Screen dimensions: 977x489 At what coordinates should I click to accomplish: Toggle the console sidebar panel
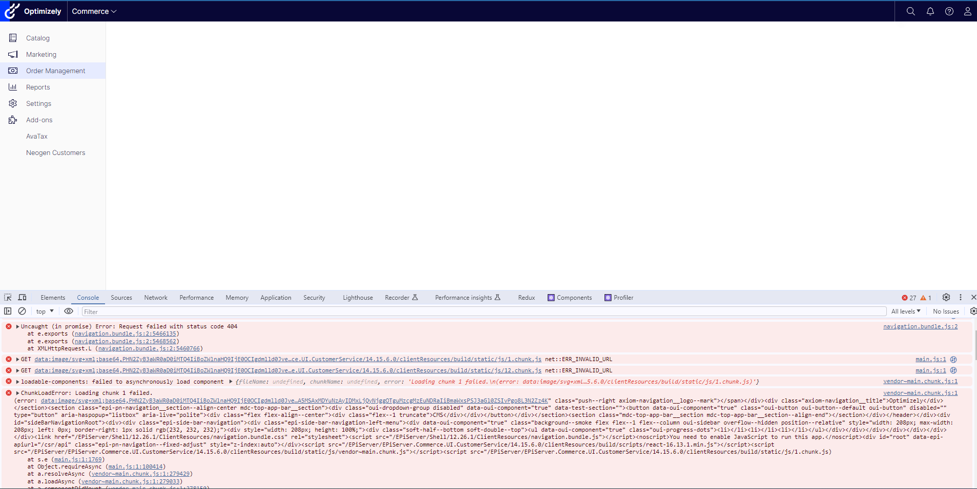[8, 311]
